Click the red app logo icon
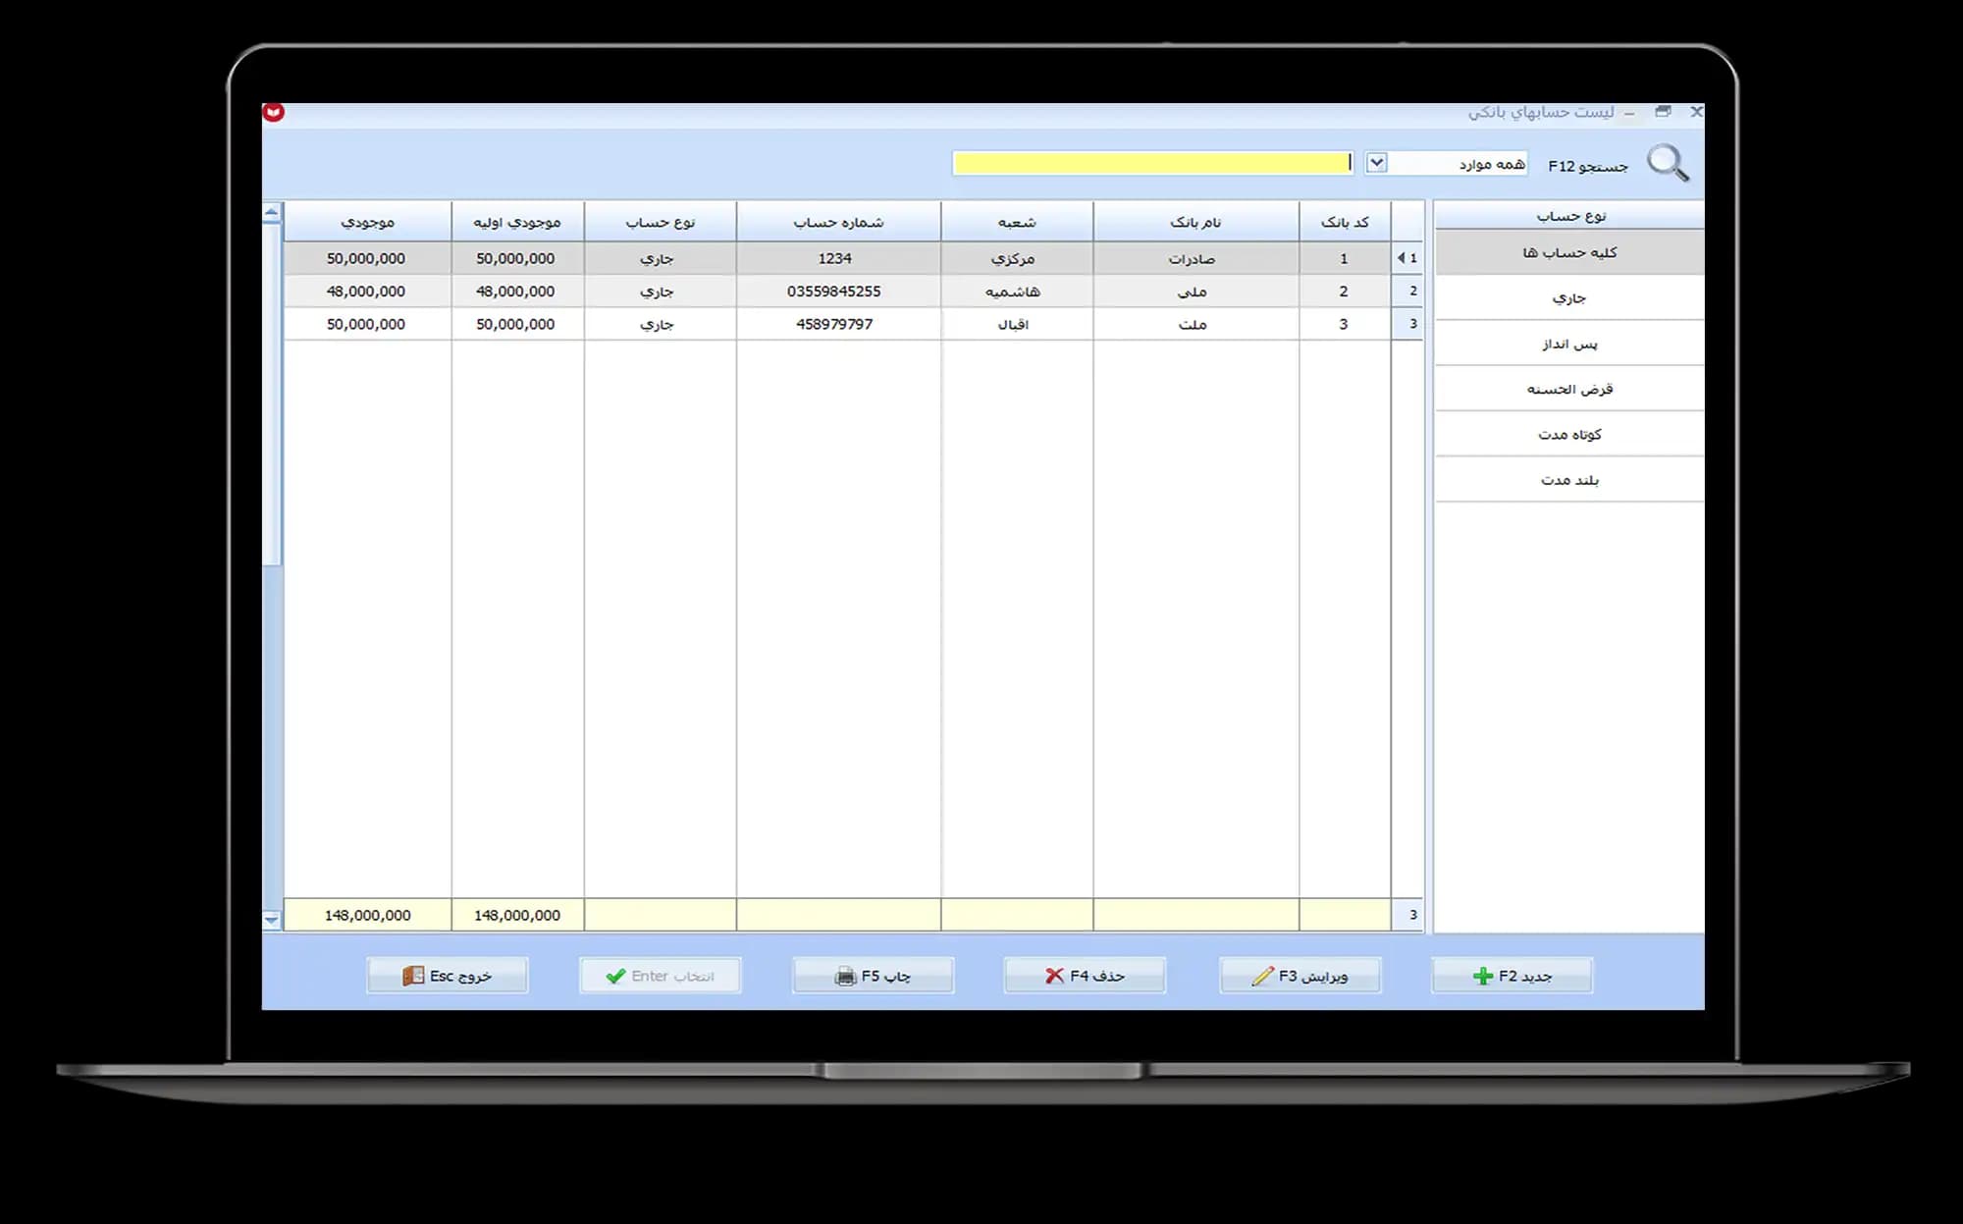The width and height of the screenshot is (1963, 1224). (x=274, y=112)
